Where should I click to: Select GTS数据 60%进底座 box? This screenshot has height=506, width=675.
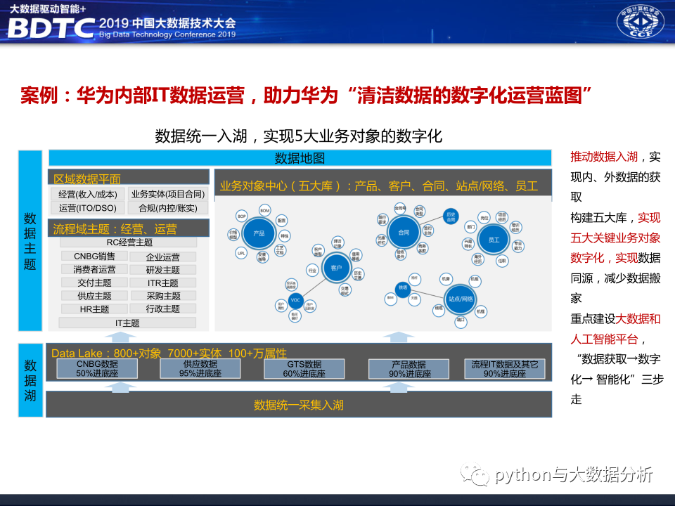pyautogui.click(x=304, y=369)
